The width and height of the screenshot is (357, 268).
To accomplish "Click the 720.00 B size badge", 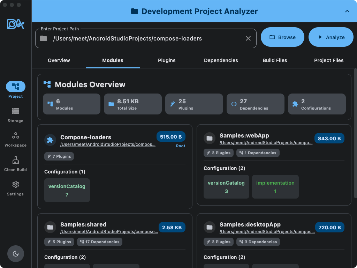I will (x=330, y=228).
